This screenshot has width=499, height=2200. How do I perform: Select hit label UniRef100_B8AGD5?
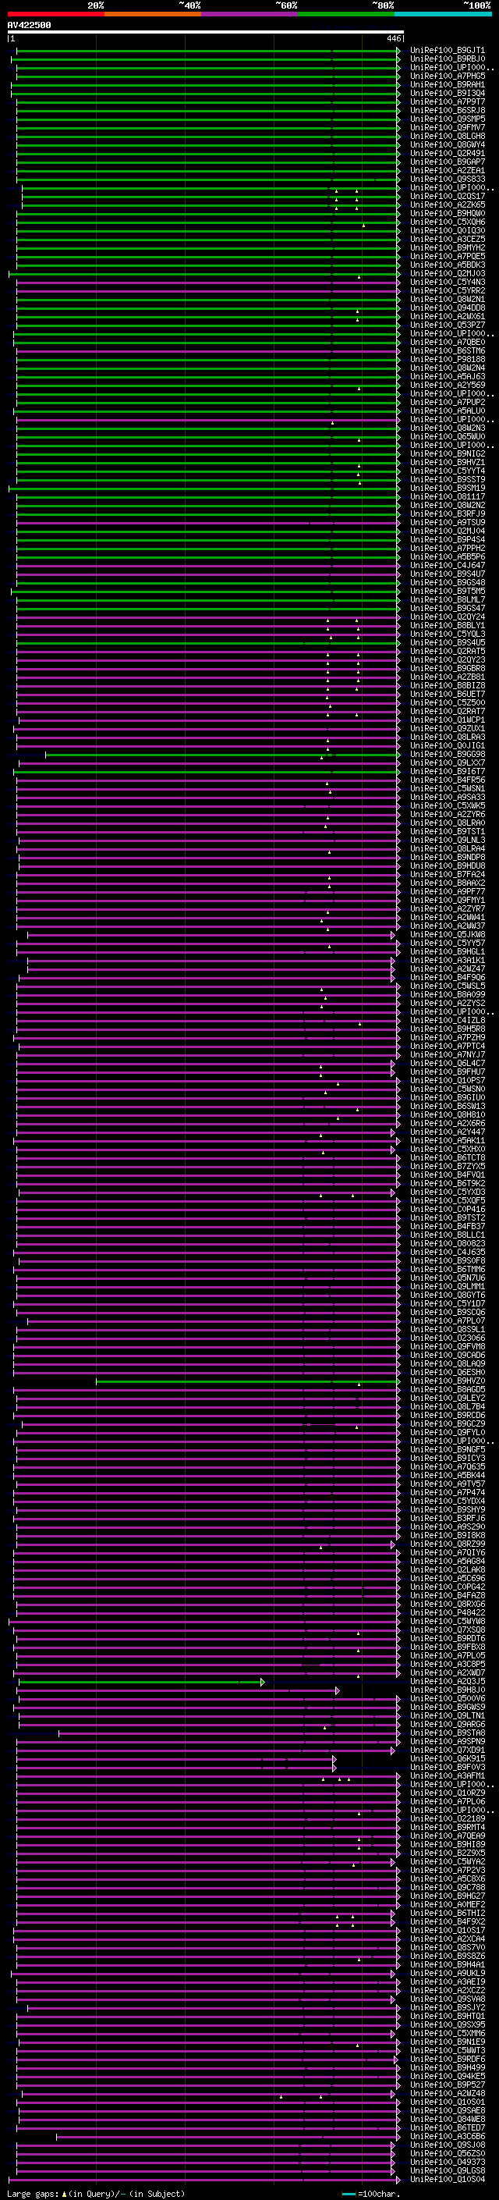click(447, 1389)
